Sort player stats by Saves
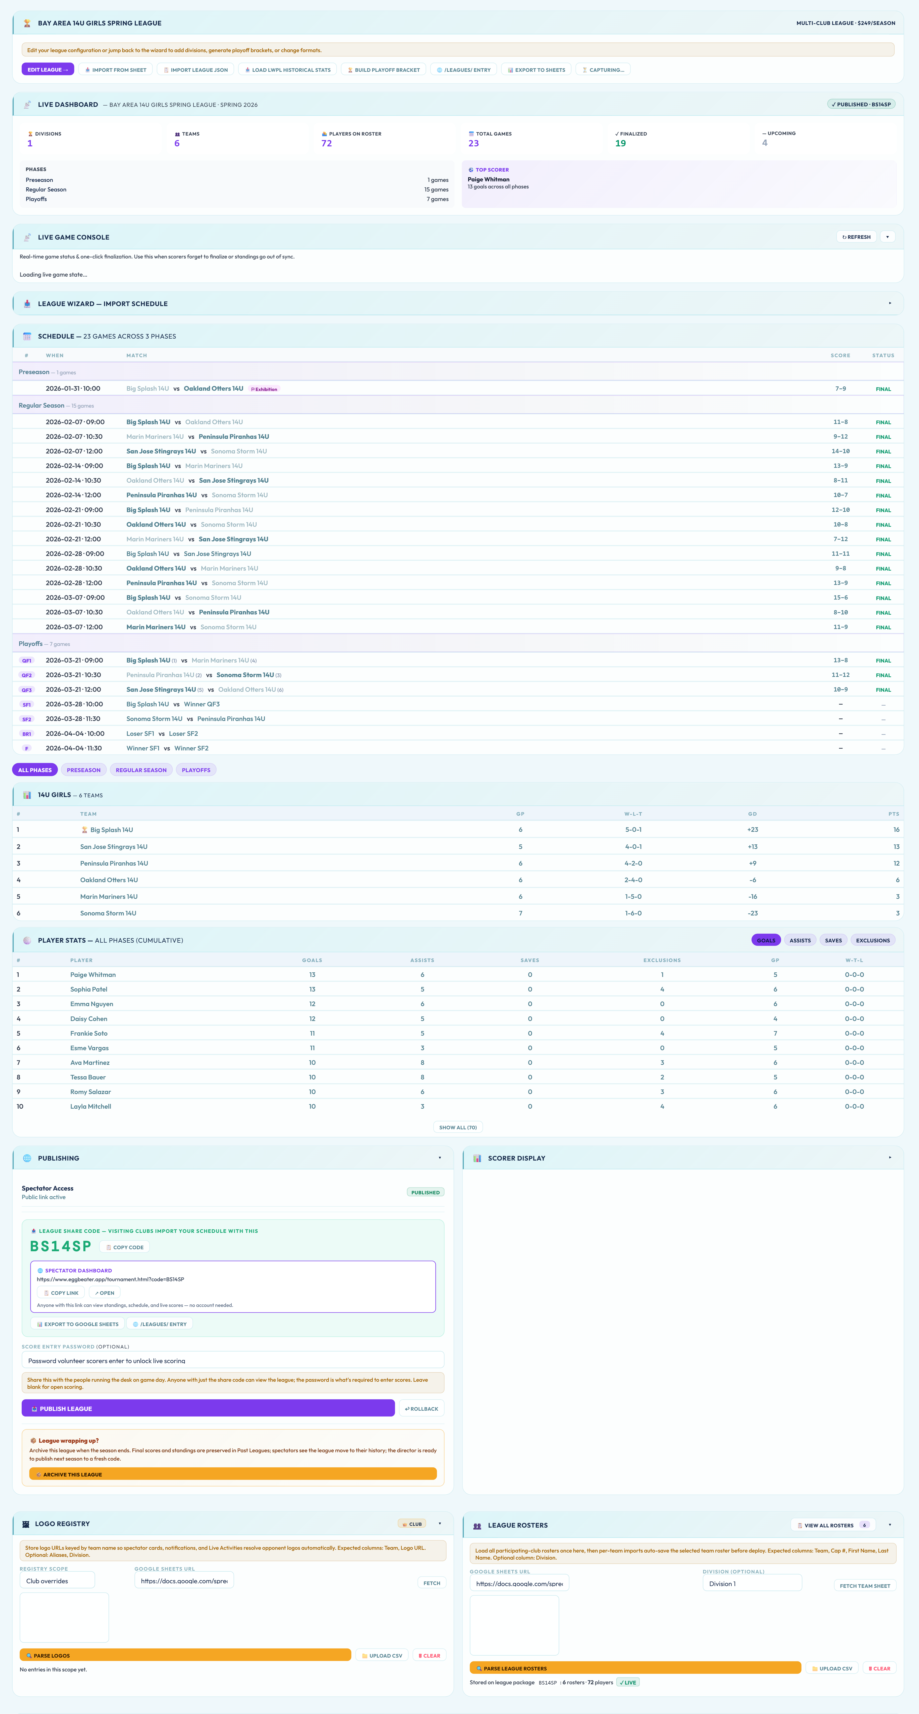 tap(833, 940)
